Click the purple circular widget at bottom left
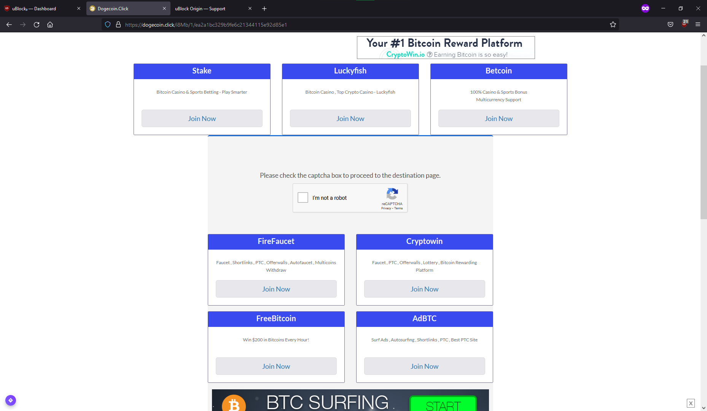 click(10, 400)
